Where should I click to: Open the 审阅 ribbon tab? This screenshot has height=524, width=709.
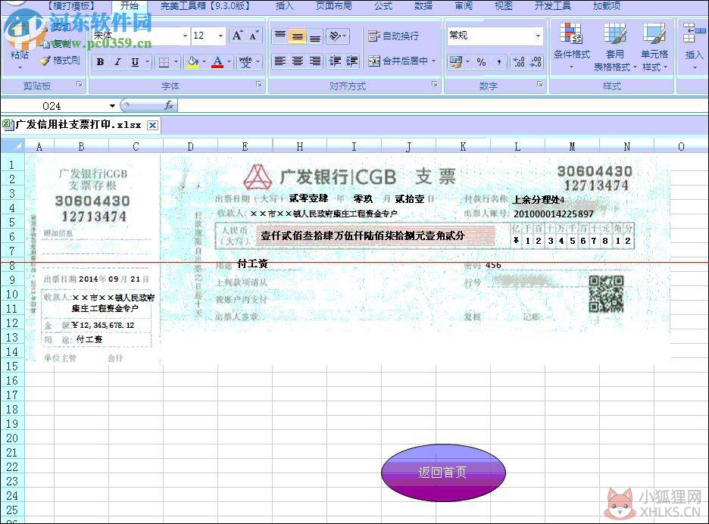click(x=464, y=6)
